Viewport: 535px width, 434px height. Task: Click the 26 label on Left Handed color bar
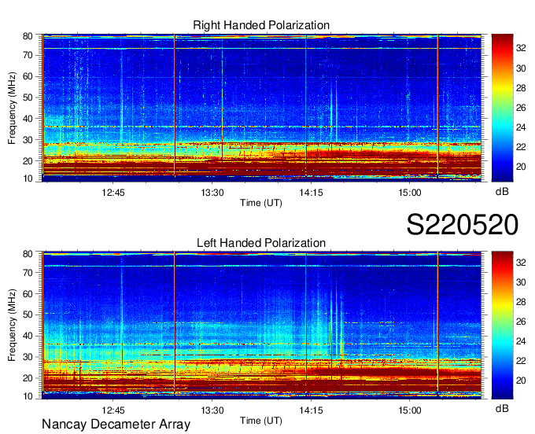pos(521,322)
